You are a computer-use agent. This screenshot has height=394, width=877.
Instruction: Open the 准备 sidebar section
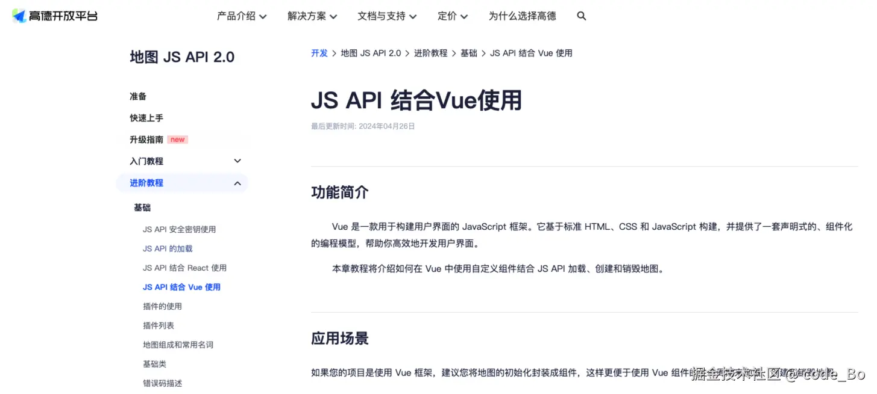138,96
